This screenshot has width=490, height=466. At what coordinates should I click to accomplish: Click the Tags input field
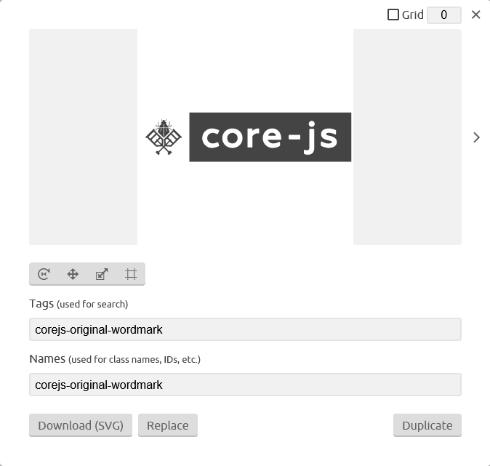coord(245,329)
